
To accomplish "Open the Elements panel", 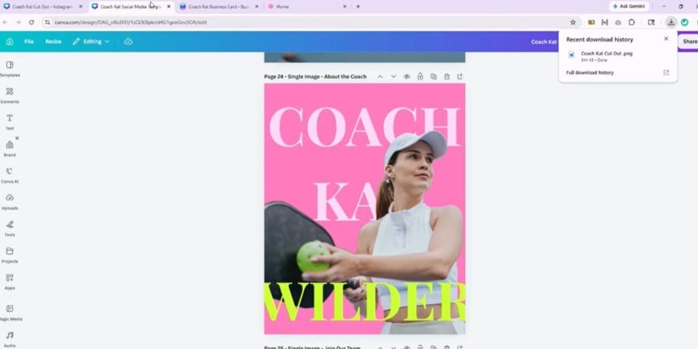I will 10,95.
